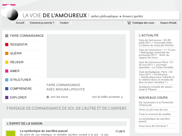Viewport: 182px width, 136px height.
Task: Click the pink swatch beside Aimer
Action: (x=7, y=71)
